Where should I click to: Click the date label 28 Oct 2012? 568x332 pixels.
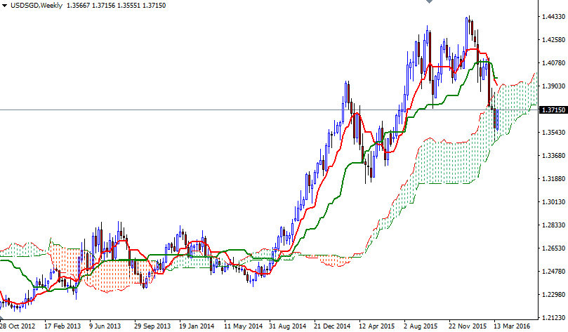pos(18,326)
